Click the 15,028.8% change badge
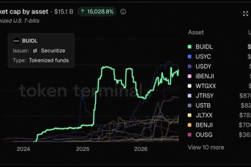The image size is (251, 167). (x=97, y=12)
